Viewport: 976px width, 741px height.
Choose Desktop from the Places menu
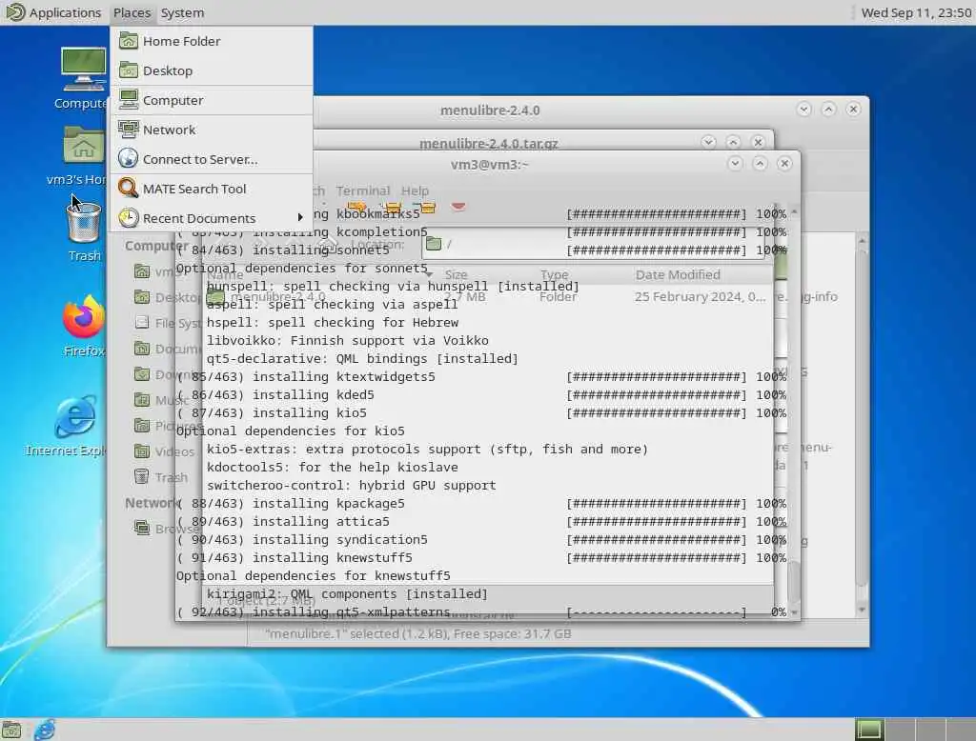coord(212,70)
